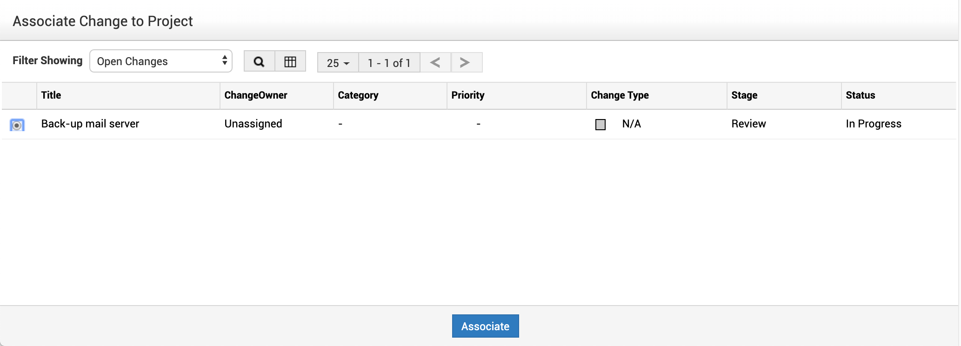Open the Filter Showing dropdown
Image resolution: width=961 pixels, height=346 pixels.
161,61
